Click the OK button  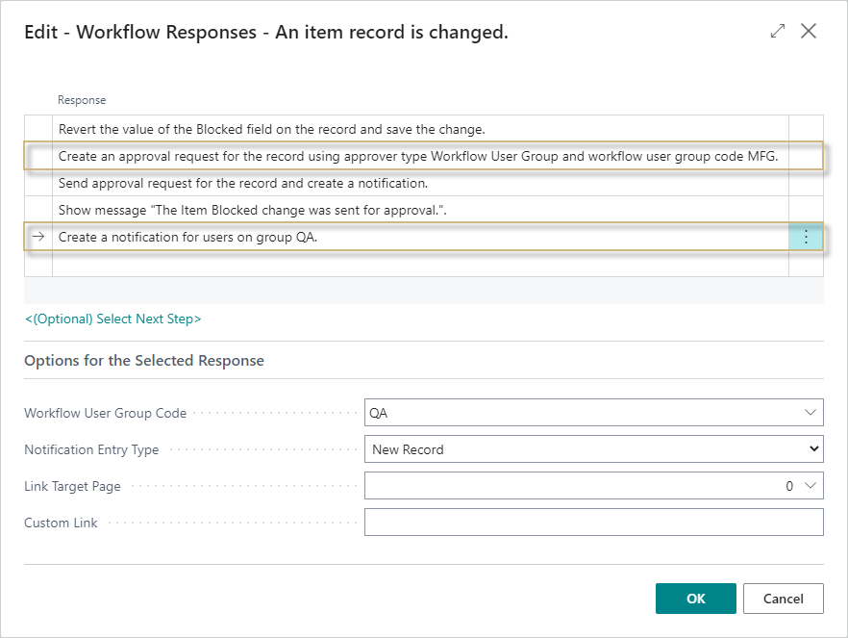point(694,598)
